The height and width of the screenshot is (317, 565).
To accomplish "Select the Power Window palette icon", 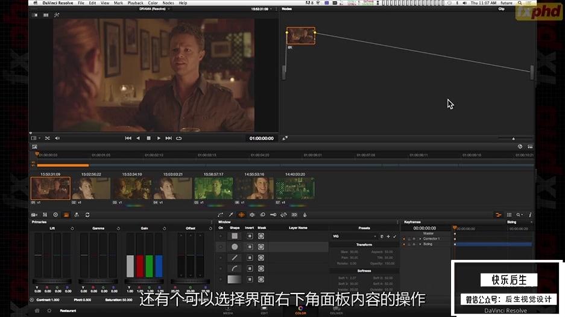I will 241,215.
